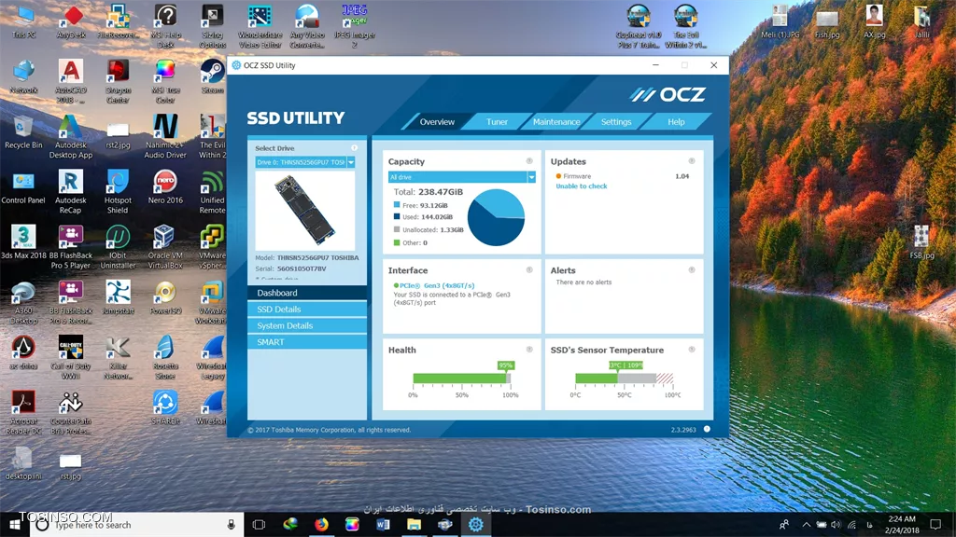Open the Hotspot Shield shortcut

tap(118, 192)
